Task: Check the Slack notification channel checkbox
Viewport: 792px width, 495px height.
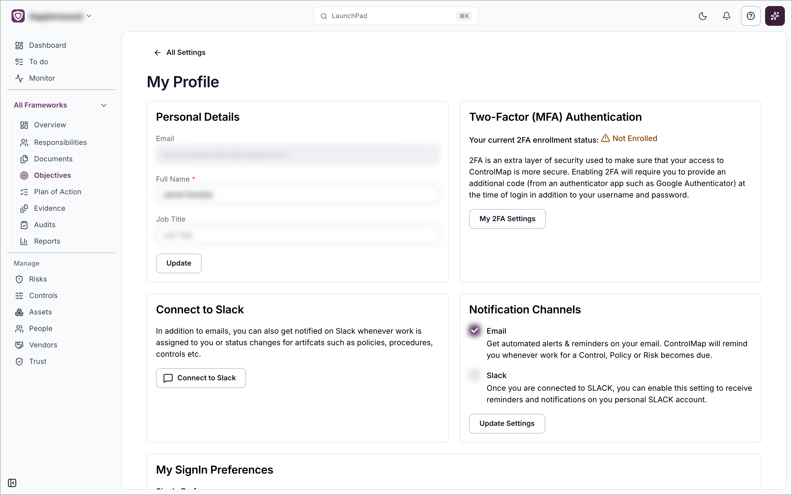Action: (475, 375)
